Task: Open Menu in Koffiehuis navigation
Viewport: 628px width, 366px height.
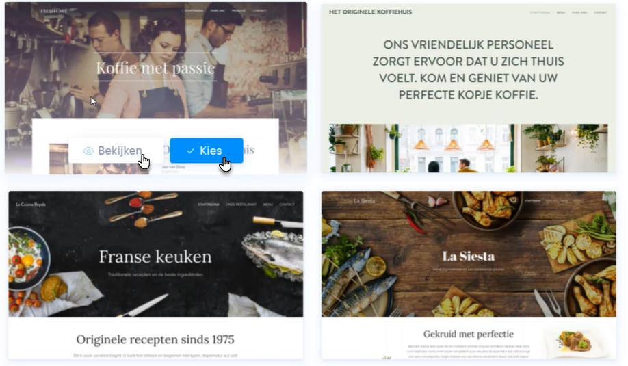Action: [561, 12]
